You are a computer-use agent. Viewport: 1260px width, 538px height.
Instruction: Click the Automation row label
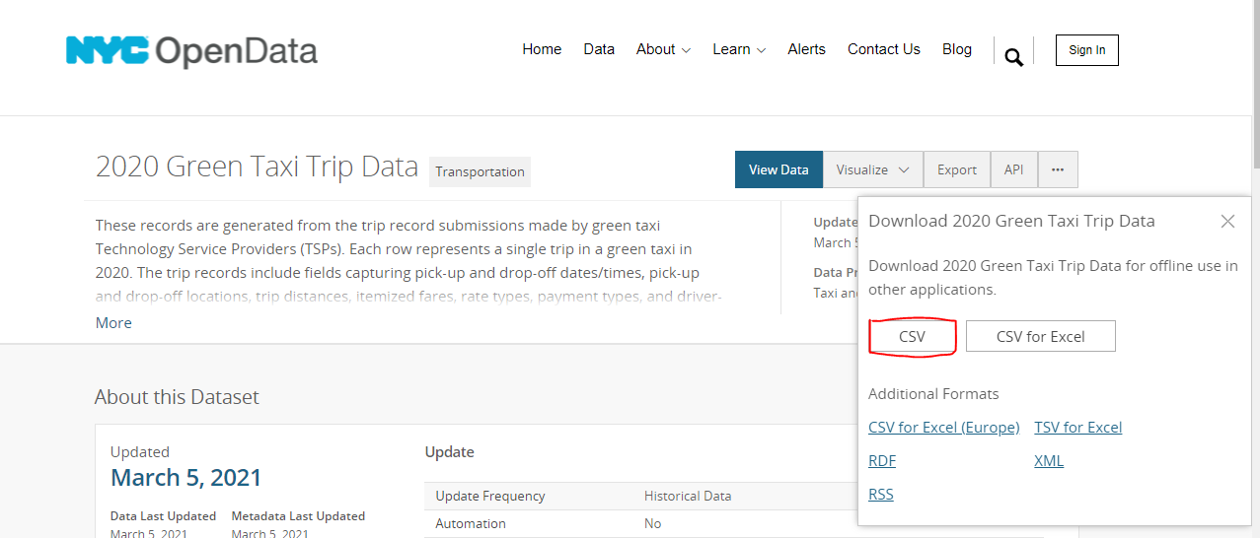coord(471,523)
